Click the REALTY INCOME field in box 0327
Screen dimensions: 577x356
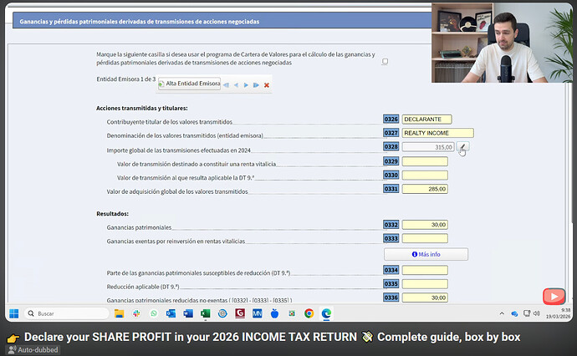(437, 133)
